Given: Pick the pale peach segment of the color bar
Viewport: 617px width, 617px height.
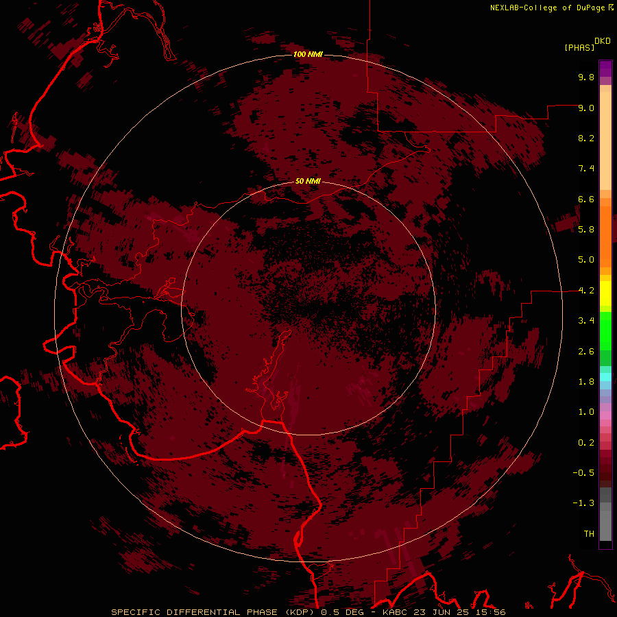Looking at the screenshot, I should point(605,141).
